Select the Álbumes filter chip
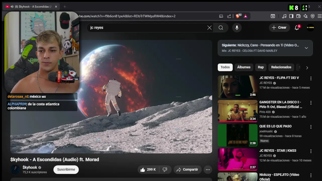The image size is (322, 181). pyautogui.click(x=244, y=67)
